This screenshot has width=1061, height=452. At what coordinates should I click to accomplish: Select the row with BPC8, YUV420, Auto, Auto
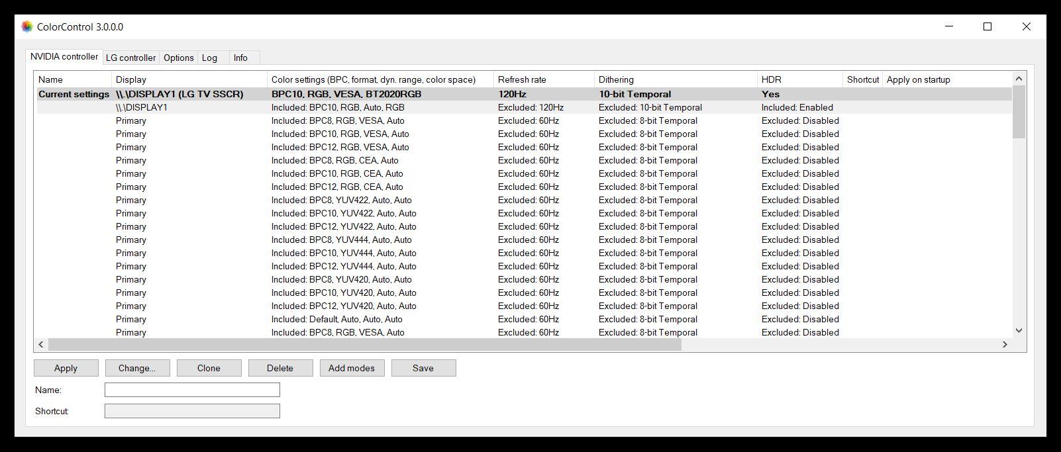point(524,279)
